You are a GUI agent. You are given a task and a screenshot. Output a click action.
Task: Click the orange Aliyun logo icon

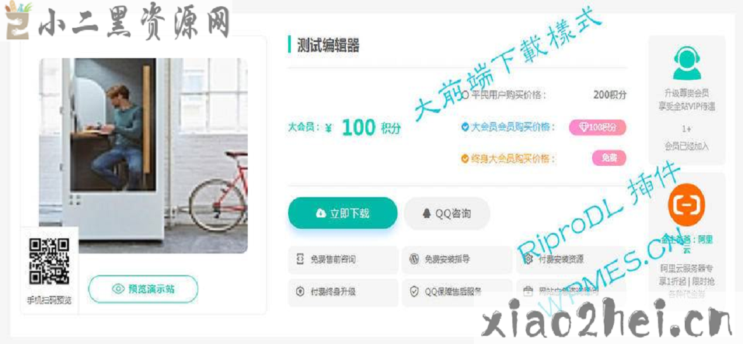[686, 206]
